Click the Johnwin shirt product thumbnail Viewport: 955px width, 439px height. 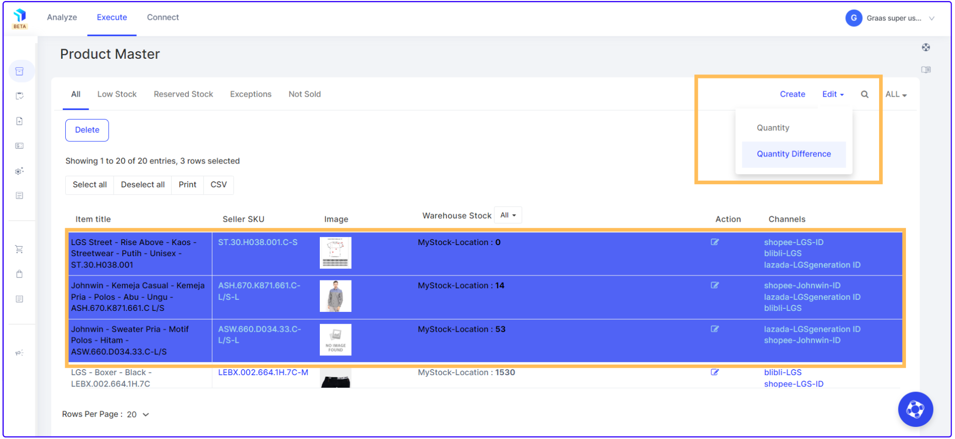click(336, 296)
